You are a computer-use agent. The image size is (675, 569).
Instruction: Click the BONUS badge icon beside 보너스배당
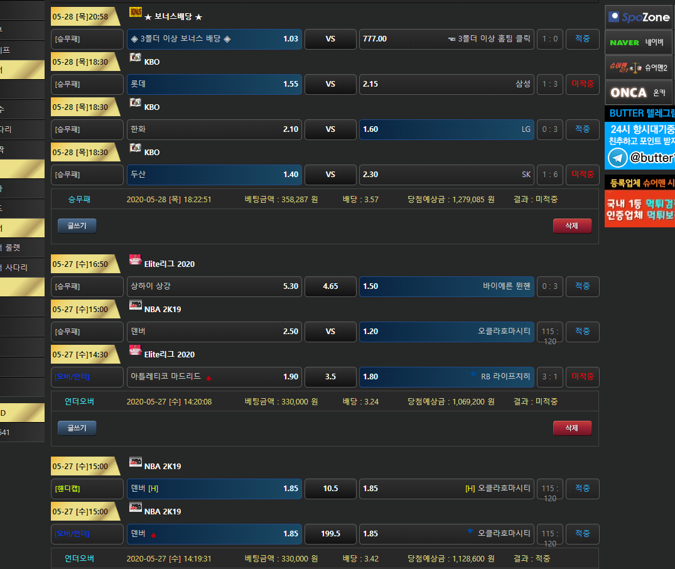pos(135,12)
